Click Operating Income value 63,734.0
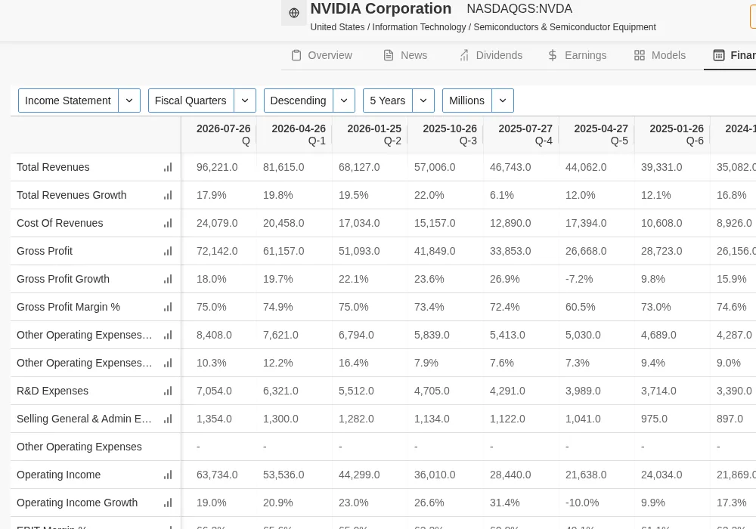The image size is (756, 529). pyautogui.click(x=217, y=475)
